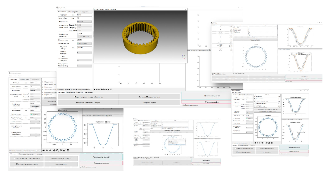
Task: Click the Forward arrow below the large Шестерня plot
Action: [50, 150]
